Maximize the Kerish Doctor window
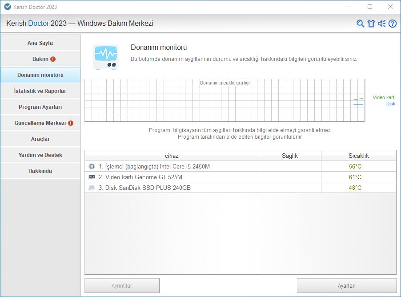This screenshot has width=401, height=297. click(x=370, y=7)
